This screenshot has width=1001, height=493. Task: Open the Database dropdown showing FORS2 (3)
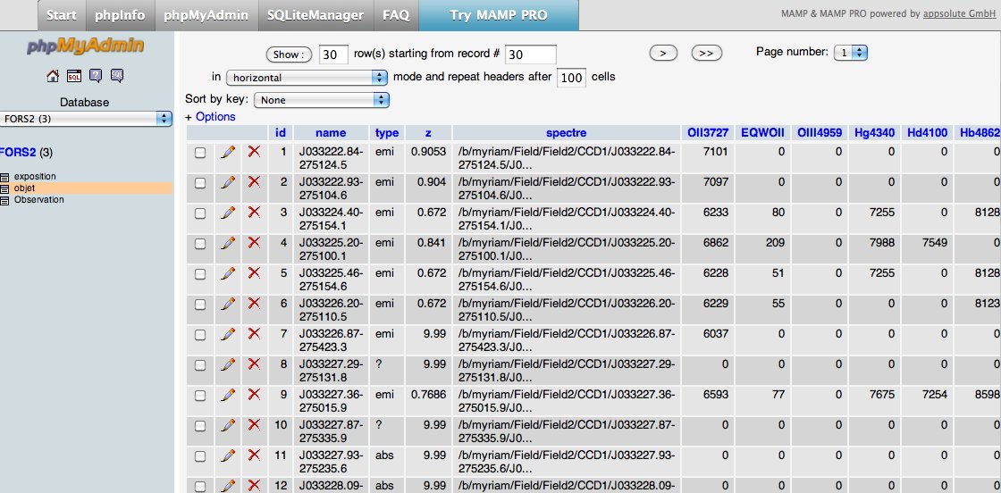tap(87, 118)
